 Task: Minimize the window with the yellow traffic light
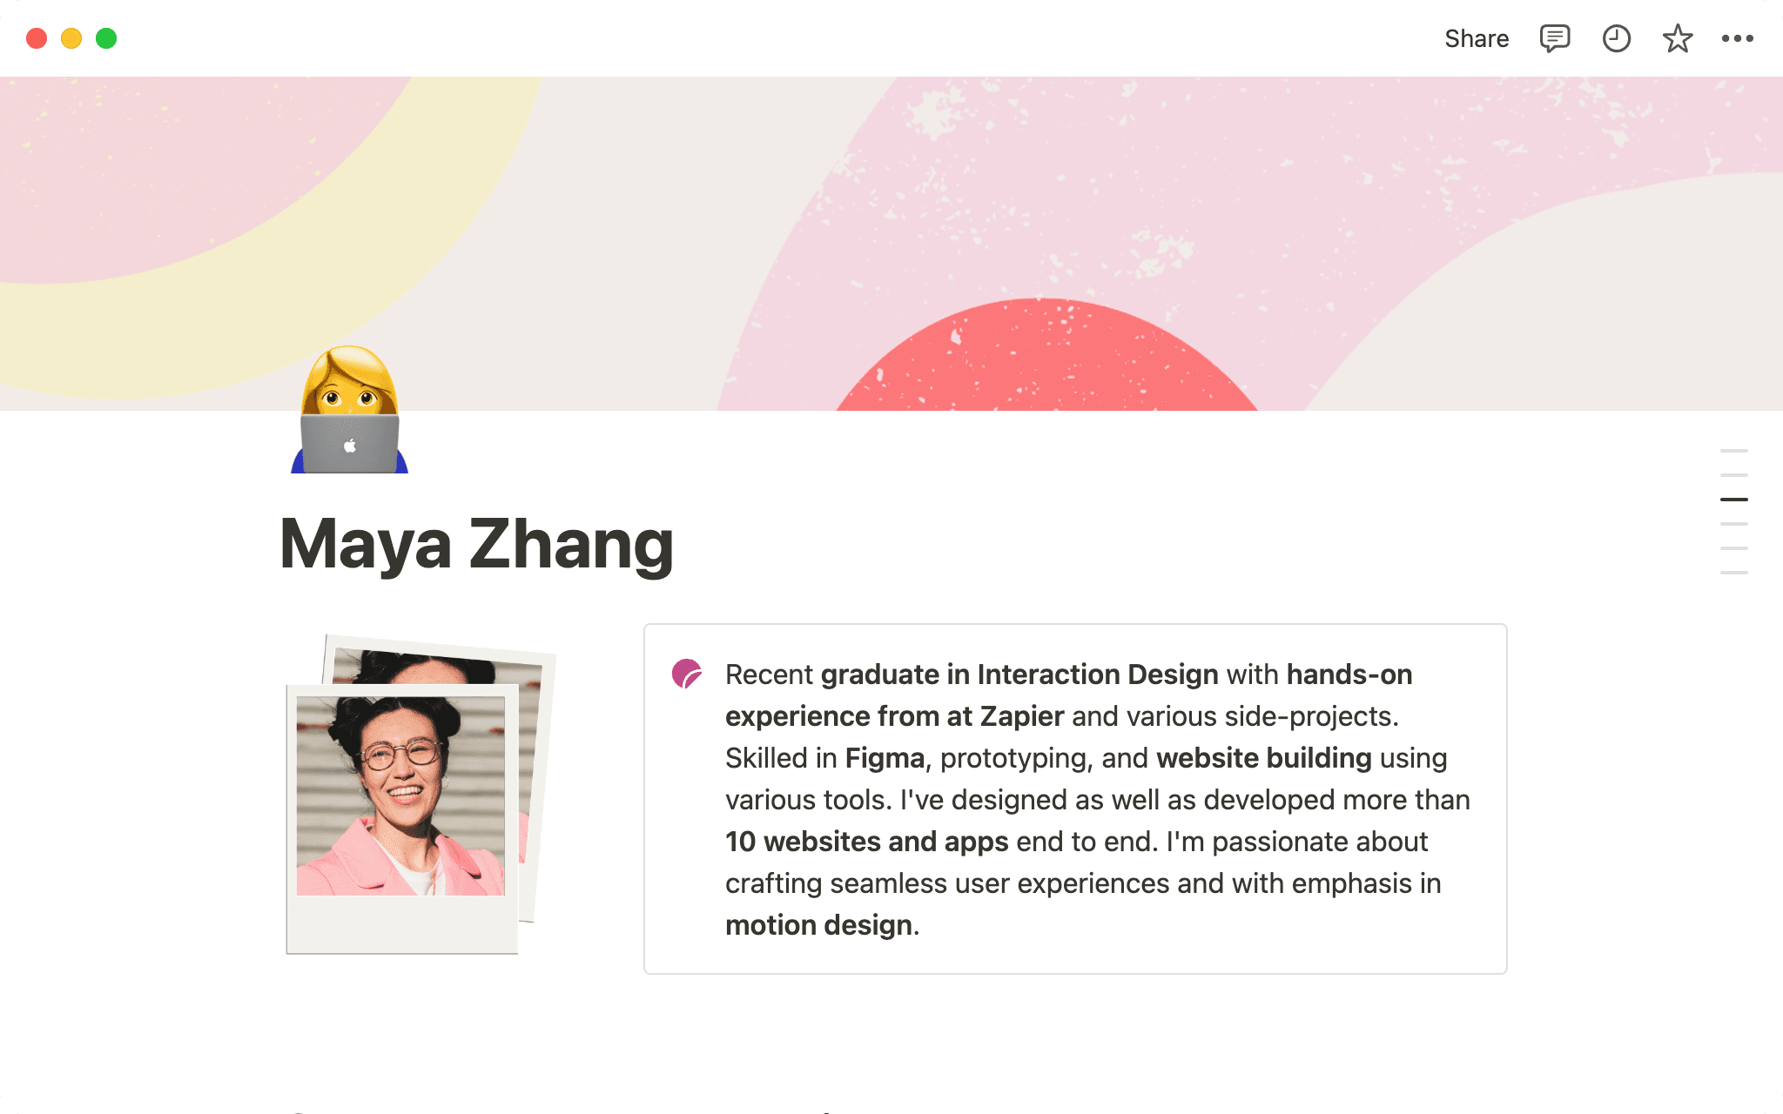[71, 37]
